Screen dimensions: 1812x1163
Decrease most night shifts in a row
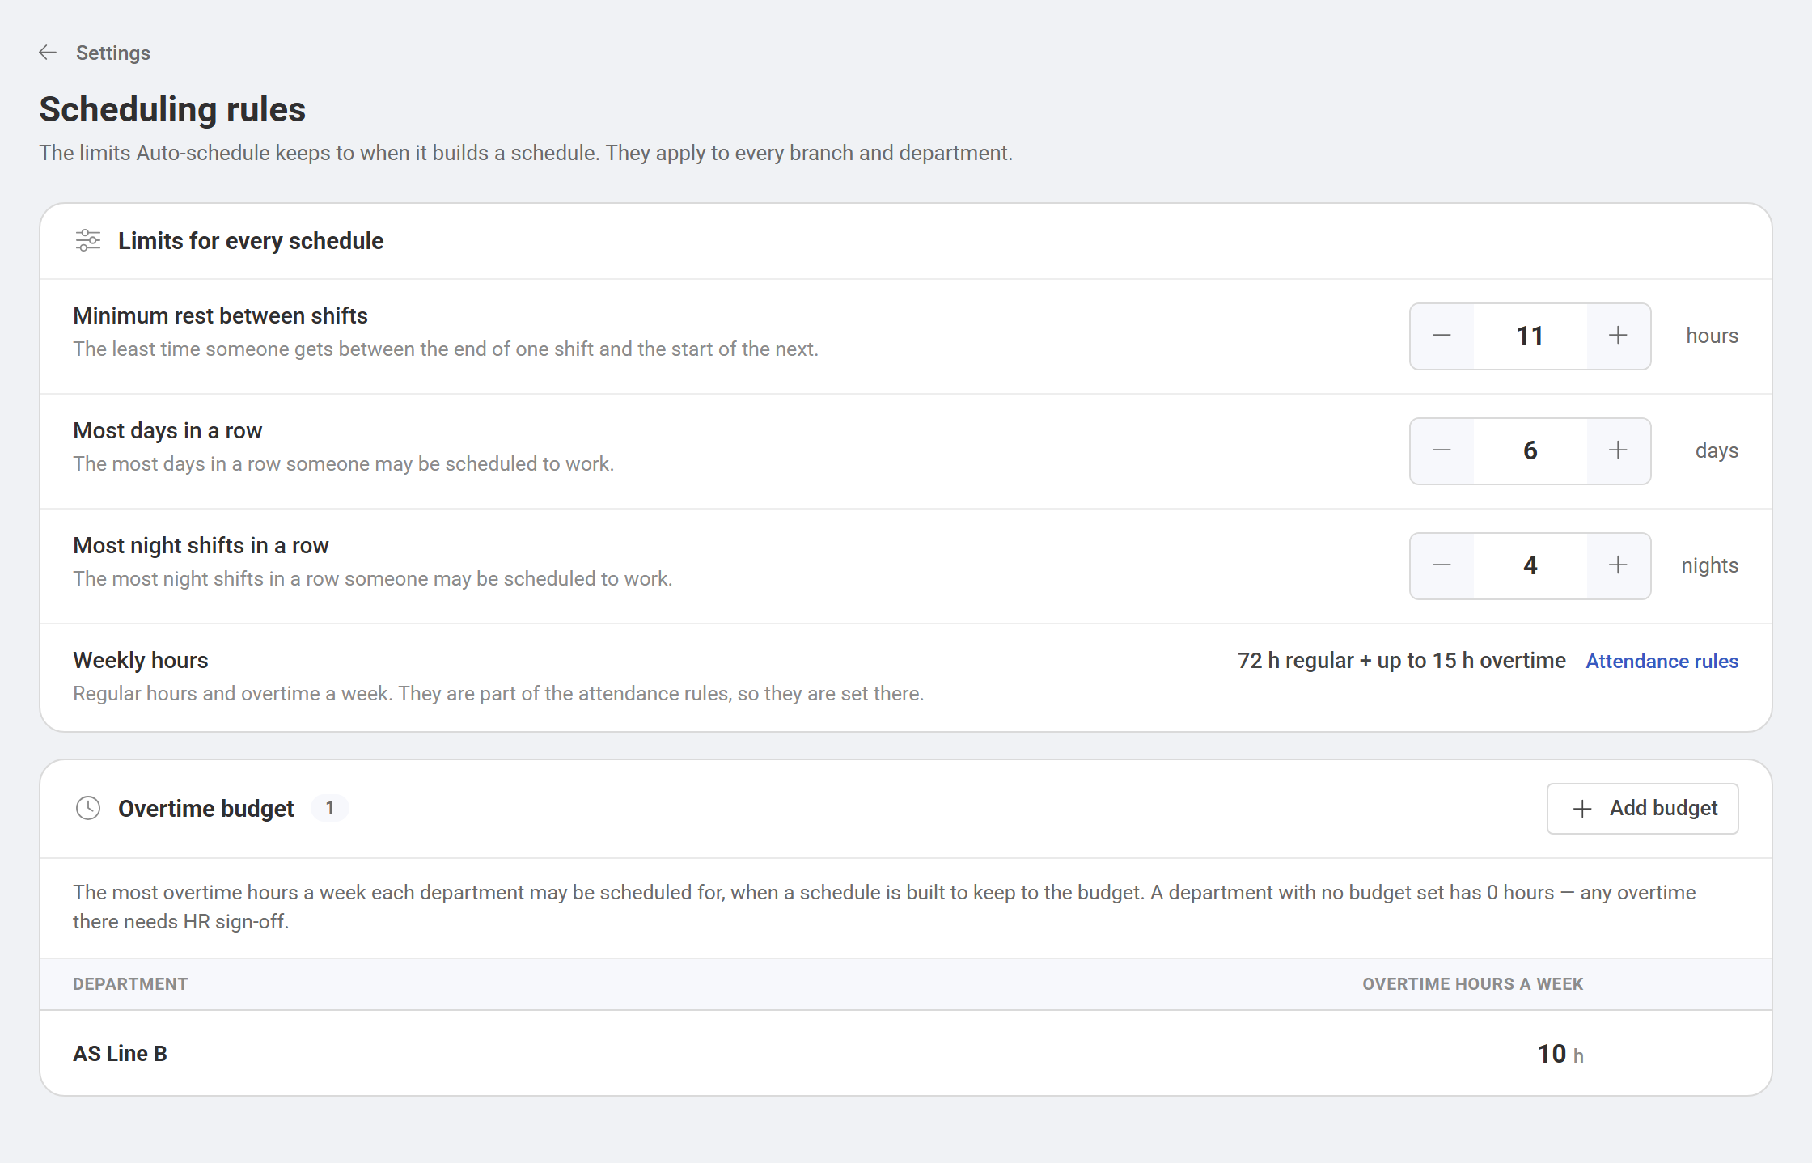[x=1442, y=565]
